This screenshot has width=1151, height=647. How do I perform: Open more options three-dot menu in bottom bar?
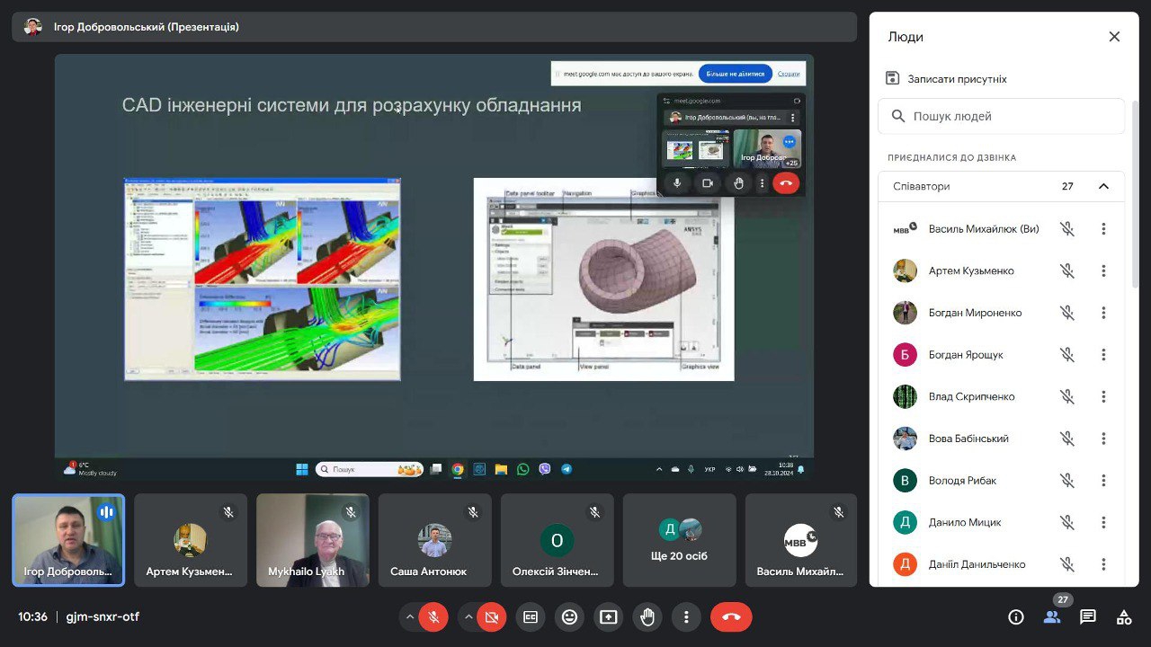click(x=686, y=617)
